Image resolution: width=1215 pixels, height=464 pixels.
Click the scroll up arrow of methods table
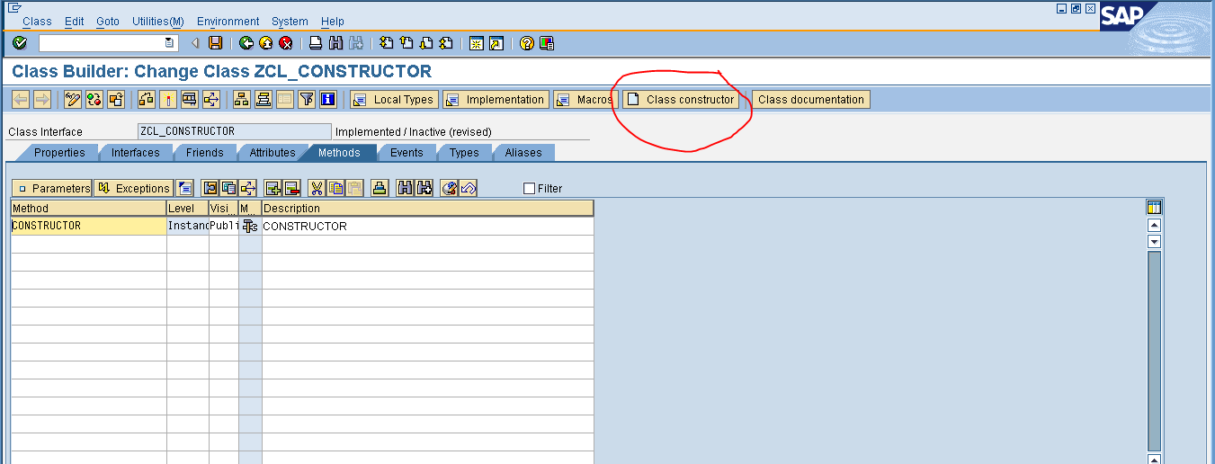coord(1154,225)
